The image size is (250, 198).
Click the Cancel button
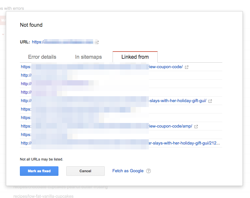(85, 171)
